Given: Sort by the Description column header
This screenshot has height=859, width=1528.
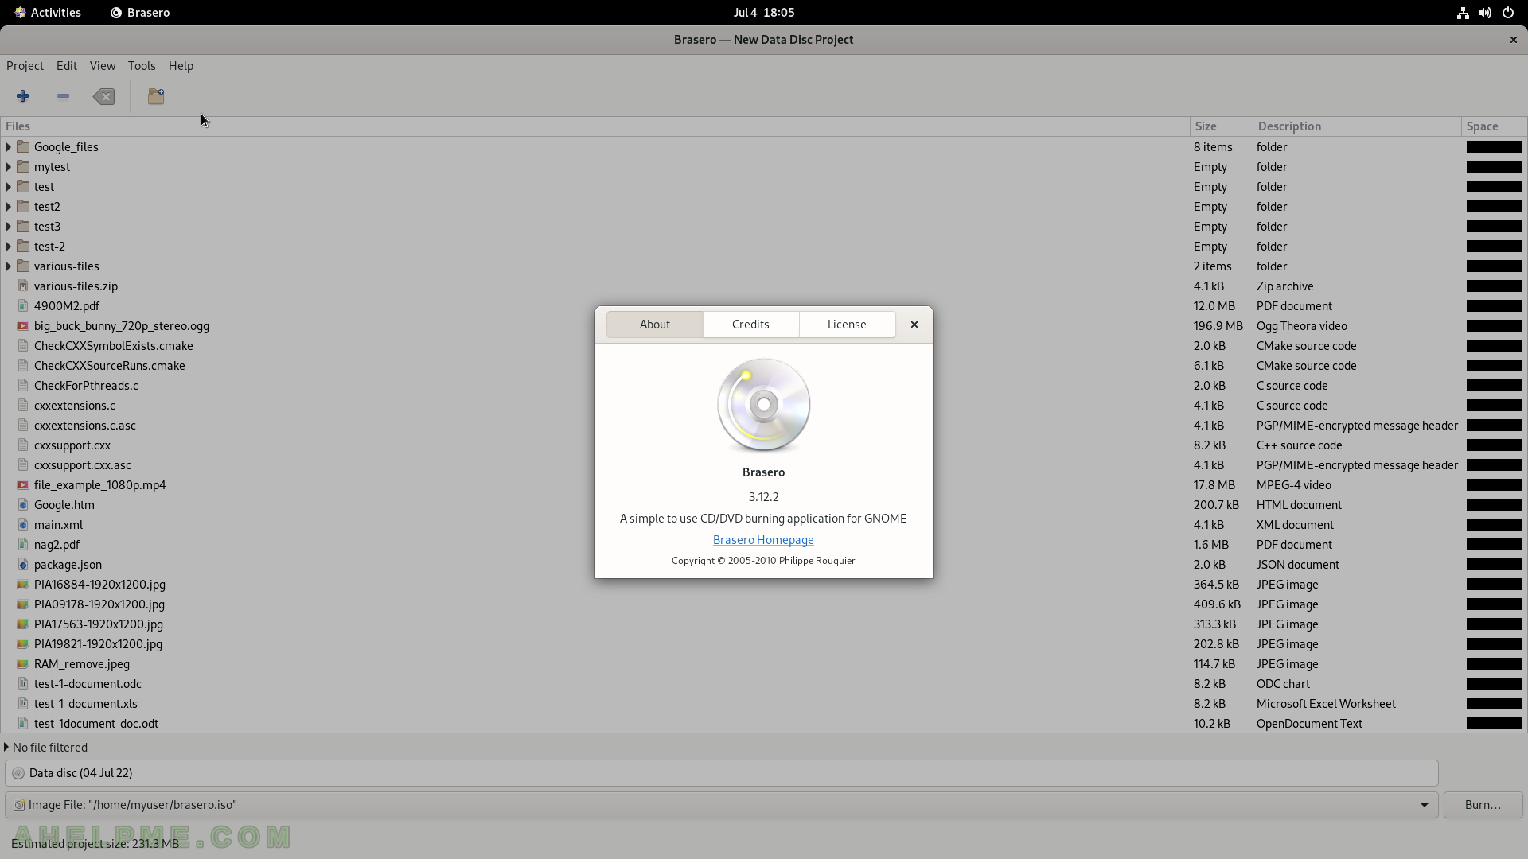Looking at the screenshot, I should 1357,126.
